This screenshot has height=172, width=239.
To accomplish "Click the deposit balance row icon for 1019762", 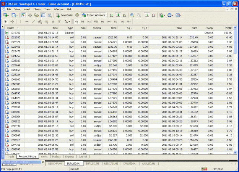I will point(7,33).
